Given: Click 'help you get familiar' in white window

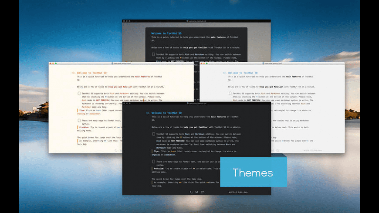Looking at the screenshot, I should pos(271,87).
